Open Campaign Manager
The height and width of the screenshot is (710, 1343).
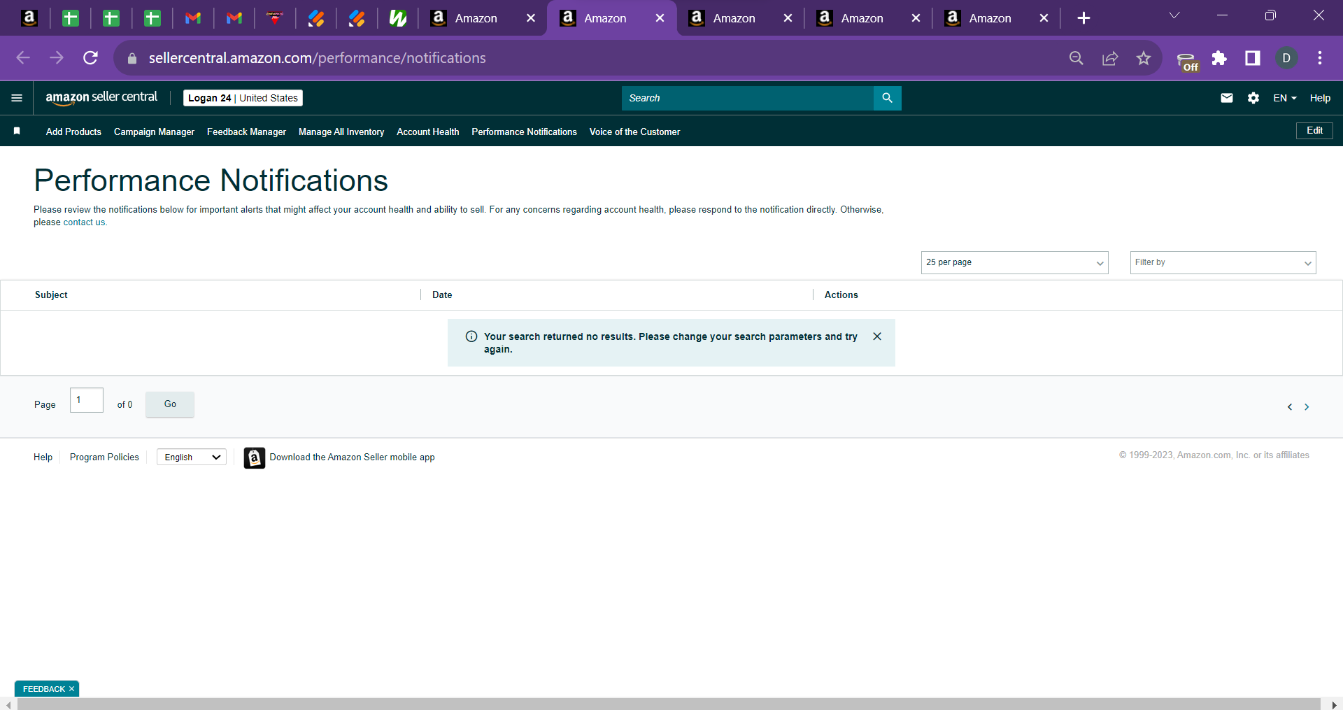pyautogui.click(x=154, y=132)
